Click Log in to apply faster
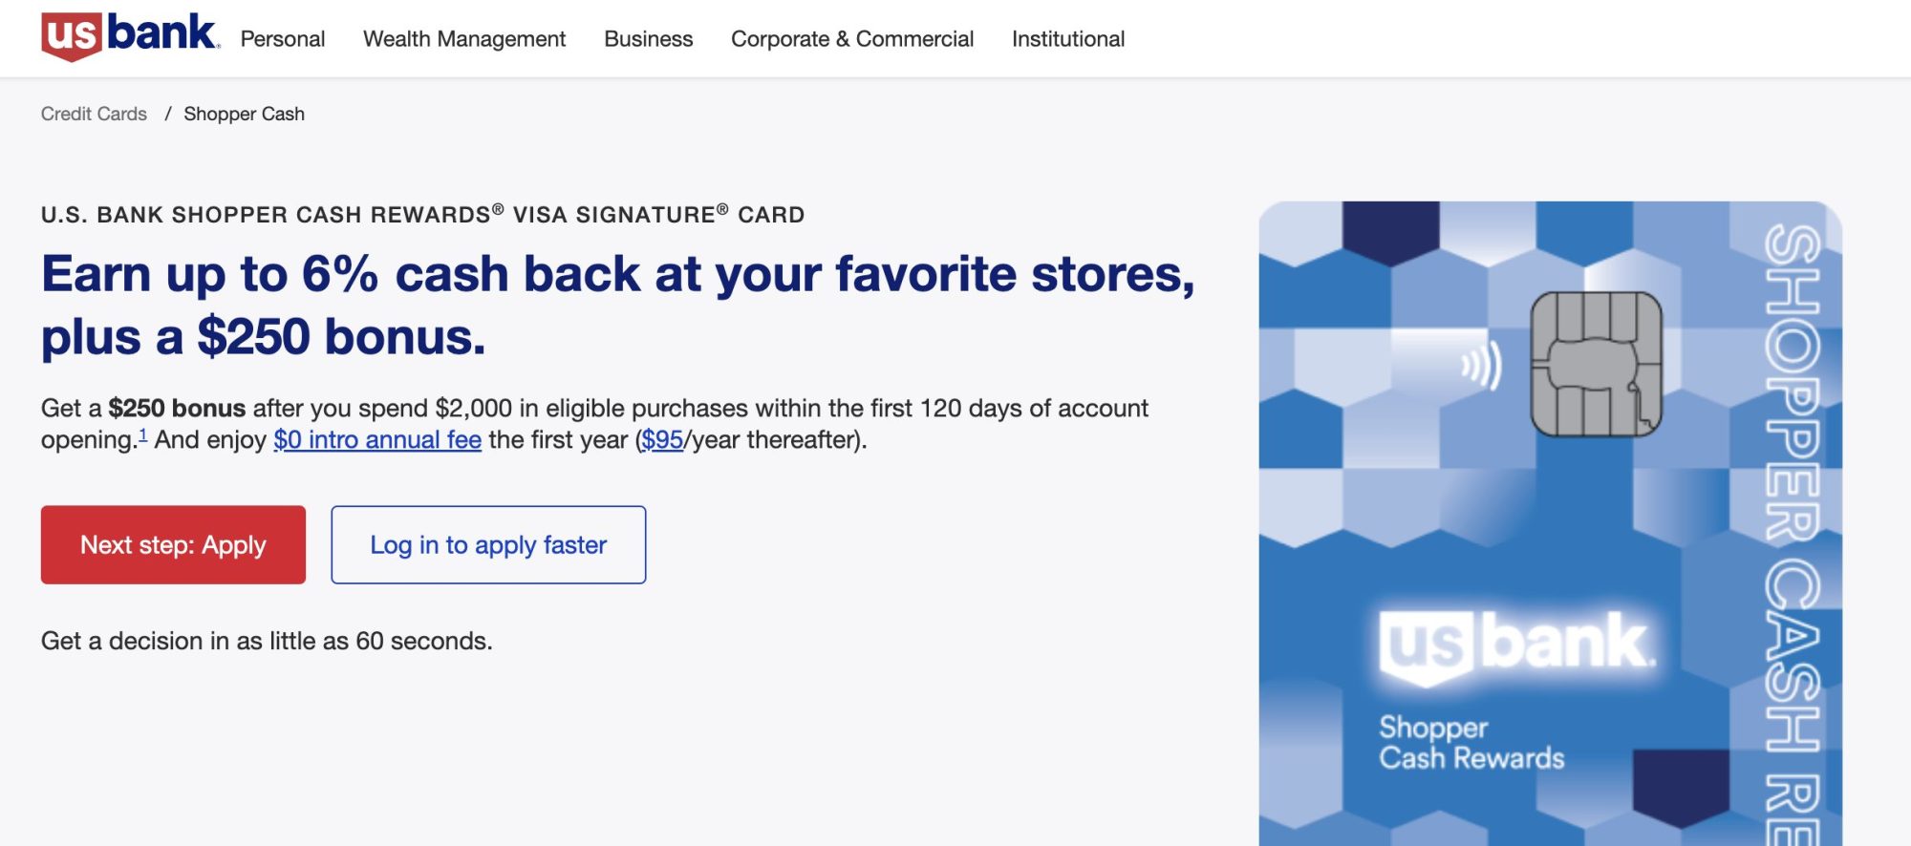 pos(488,545)
